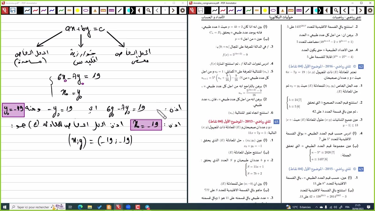
Task: Go to next page in Inconnu.pdf
Action: coord(173,11)
